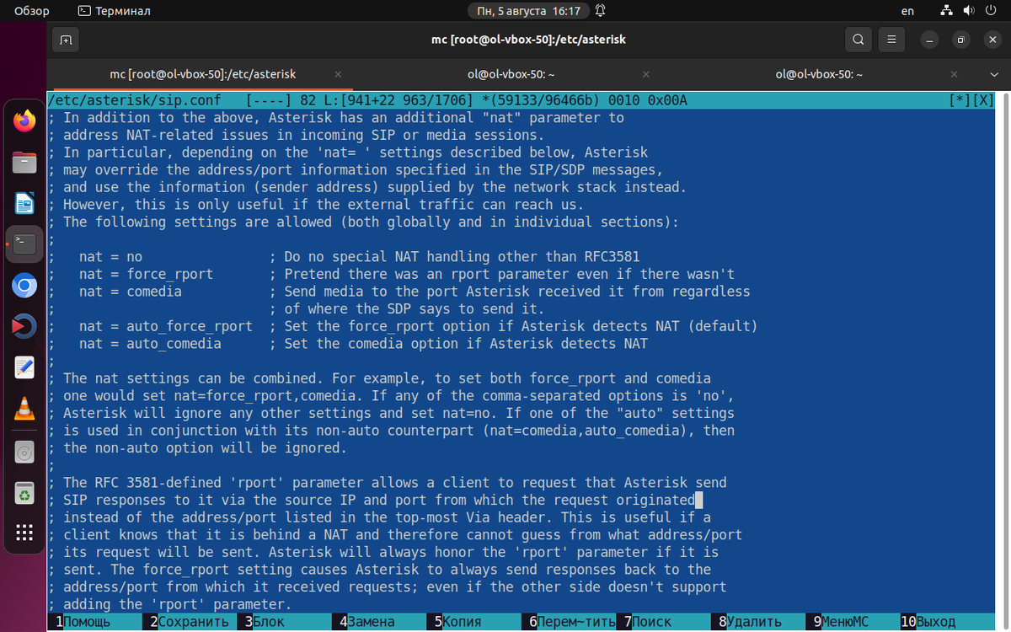The width and height of the screenshot is (1011, 632).
Task: Open the Files manager in dock
Action: coord(24,162)
